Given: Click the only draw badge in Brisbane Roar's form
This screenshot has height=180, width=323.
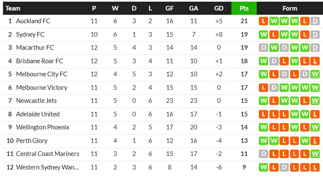Looking at the screenshot, I should click(x=274, y=61).
